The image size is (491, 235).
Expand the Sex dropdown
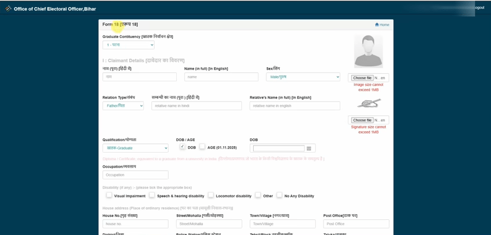click(x=303, y=77)
